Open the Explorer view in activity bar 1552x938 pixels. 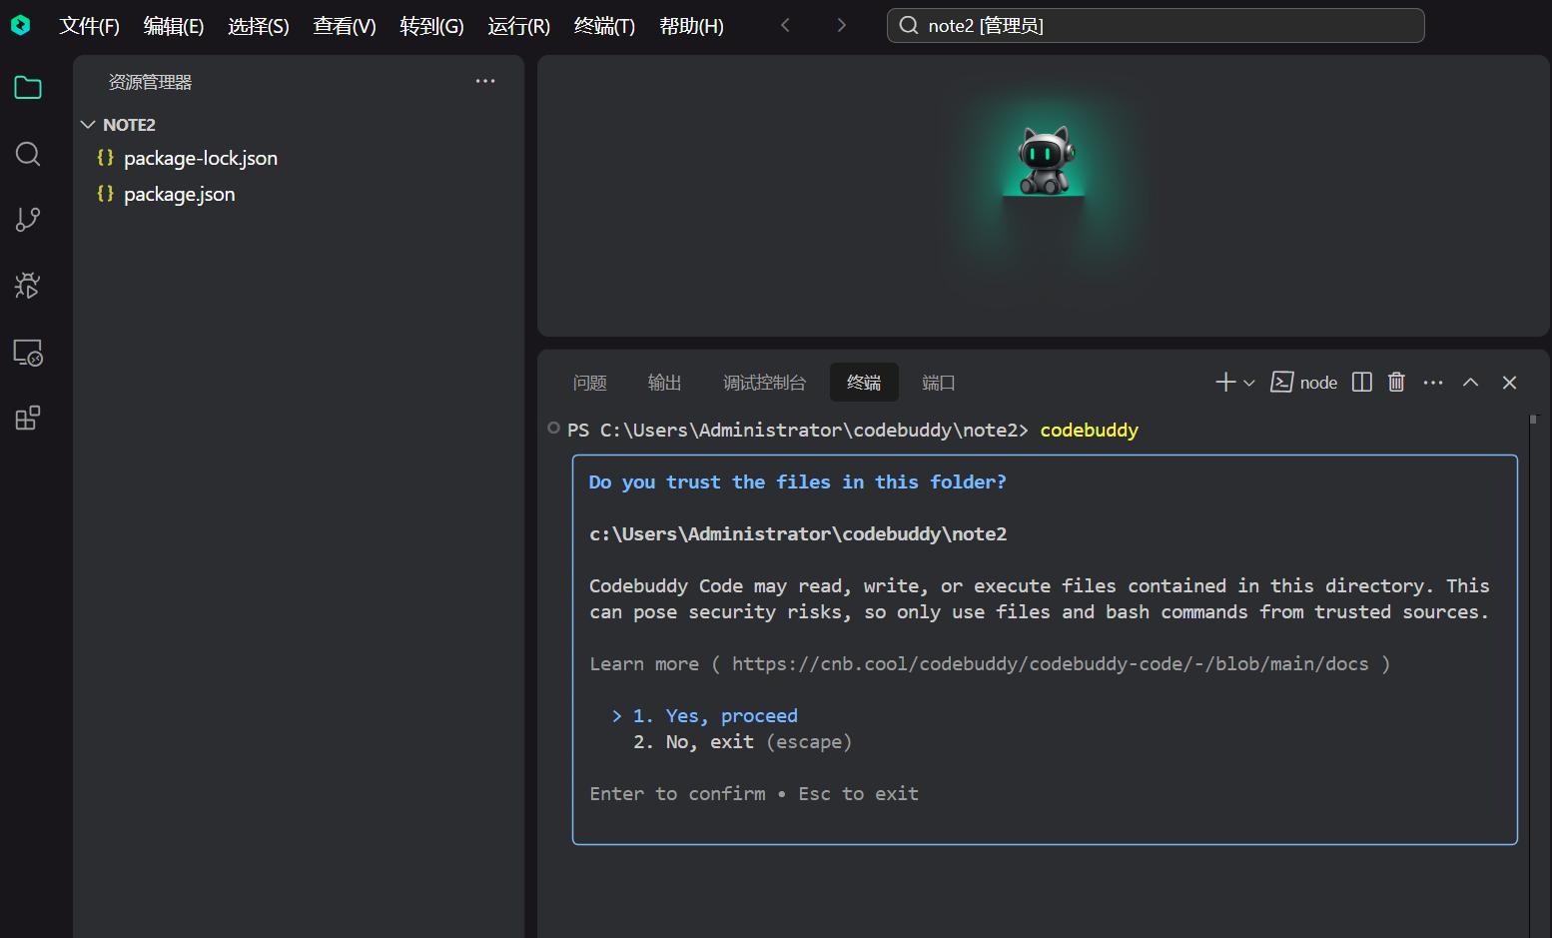click(28, 88)
